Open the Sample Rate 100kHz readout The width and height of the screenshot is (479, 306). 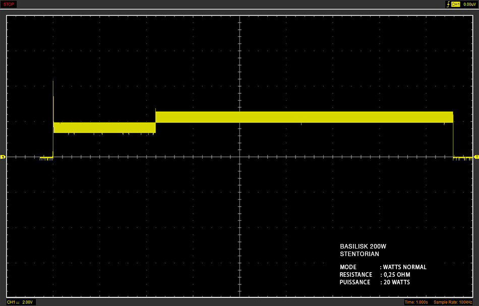tap(453, 302)
